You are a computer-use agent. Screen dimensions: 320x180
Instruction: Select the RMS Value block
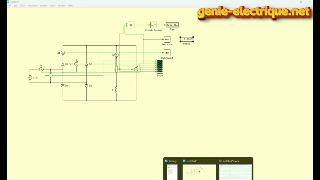click(167, 39)
